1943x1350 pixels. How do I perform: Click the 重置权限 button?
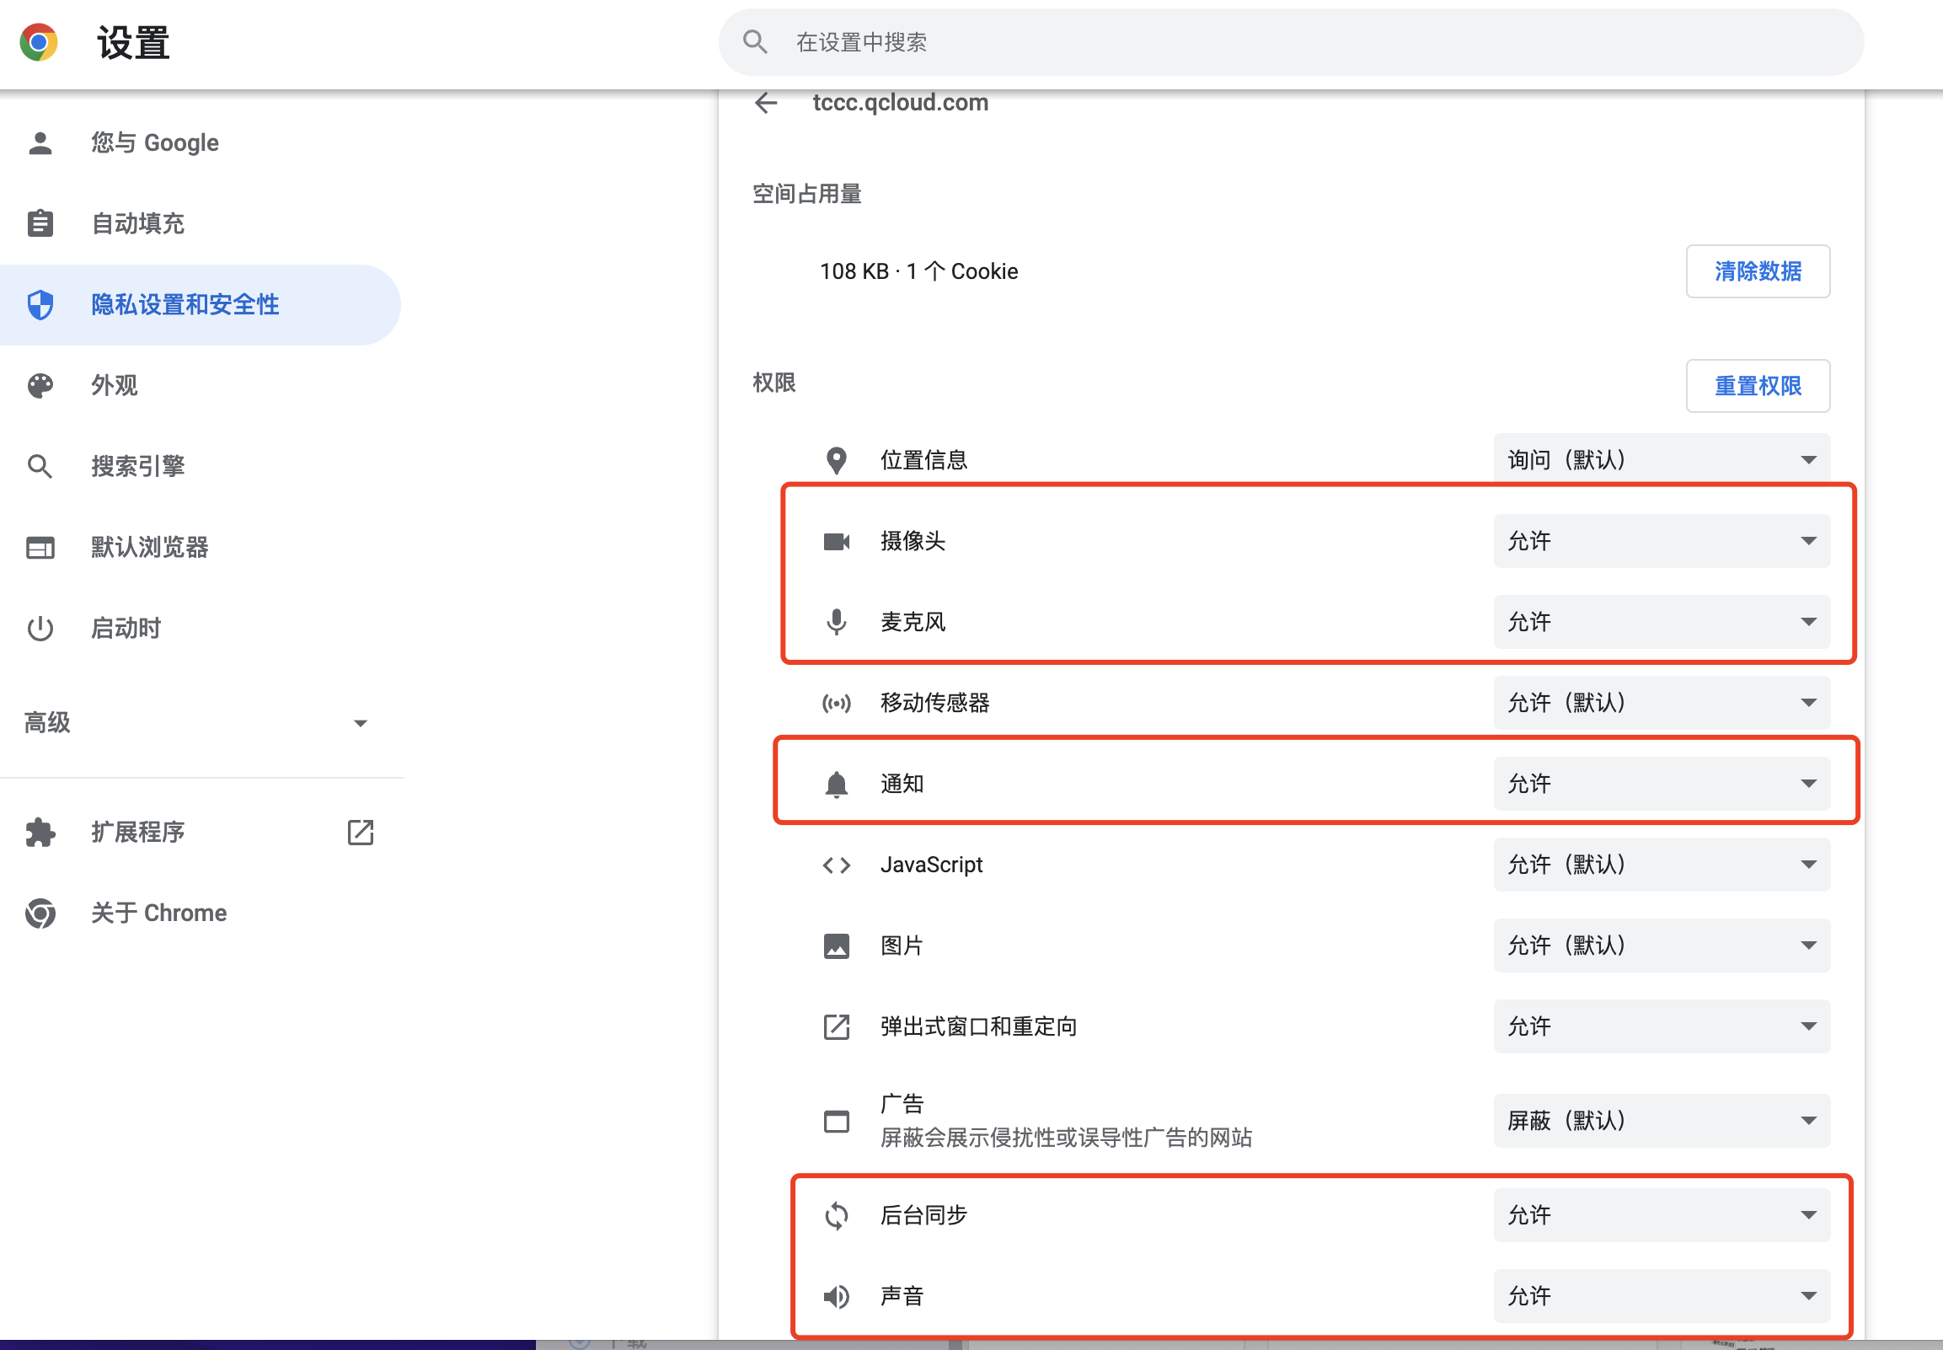1757,386
